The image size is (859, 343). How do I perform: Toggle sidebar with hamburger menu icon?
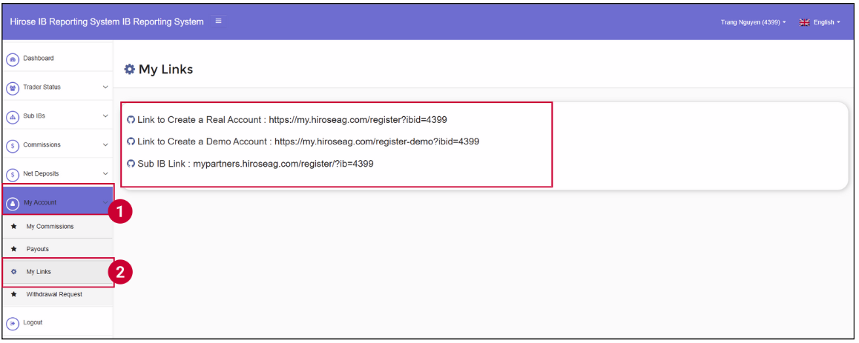pos(219,21)
